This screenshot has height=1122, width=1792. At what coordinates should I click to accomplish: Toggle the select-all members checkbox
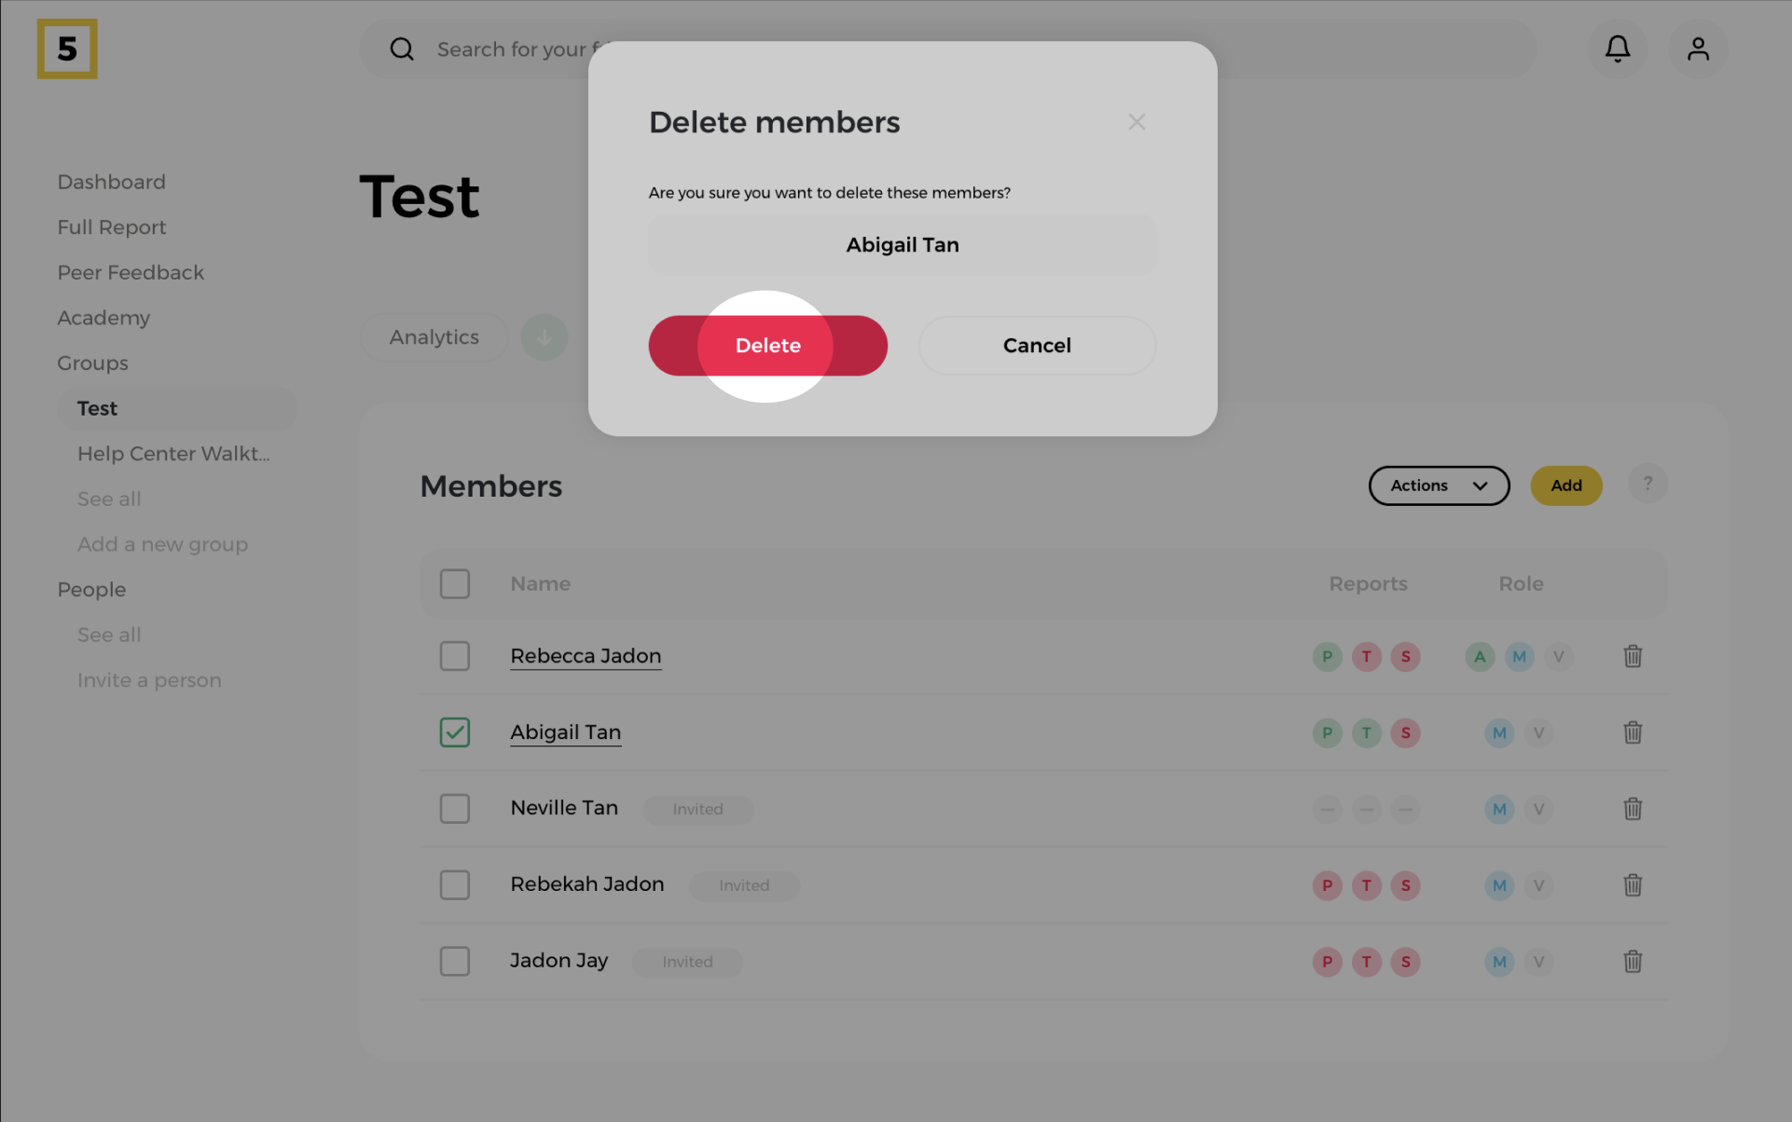(x=455, y=584)
